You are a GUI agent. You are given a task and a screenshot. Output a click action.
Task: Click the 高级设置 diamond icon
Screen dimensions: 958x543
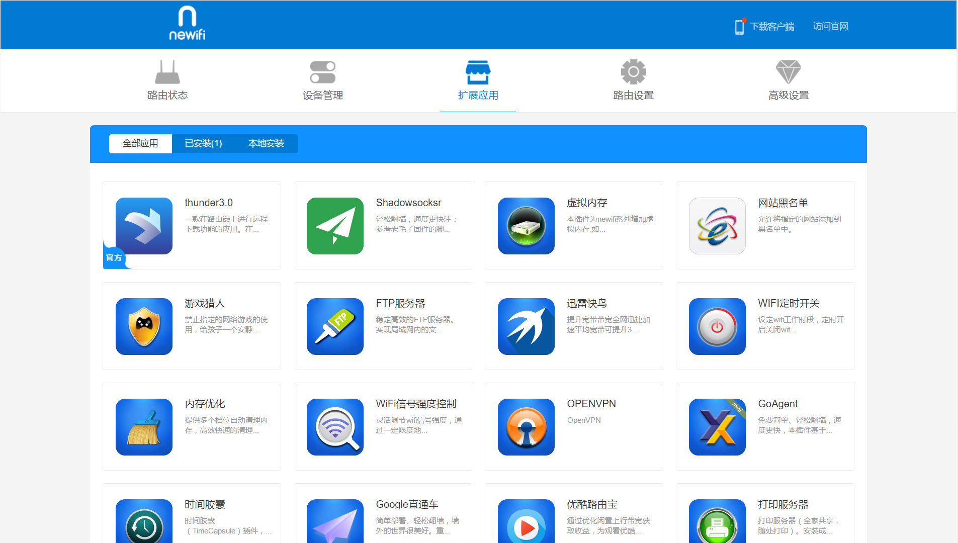tap(789, 72)
